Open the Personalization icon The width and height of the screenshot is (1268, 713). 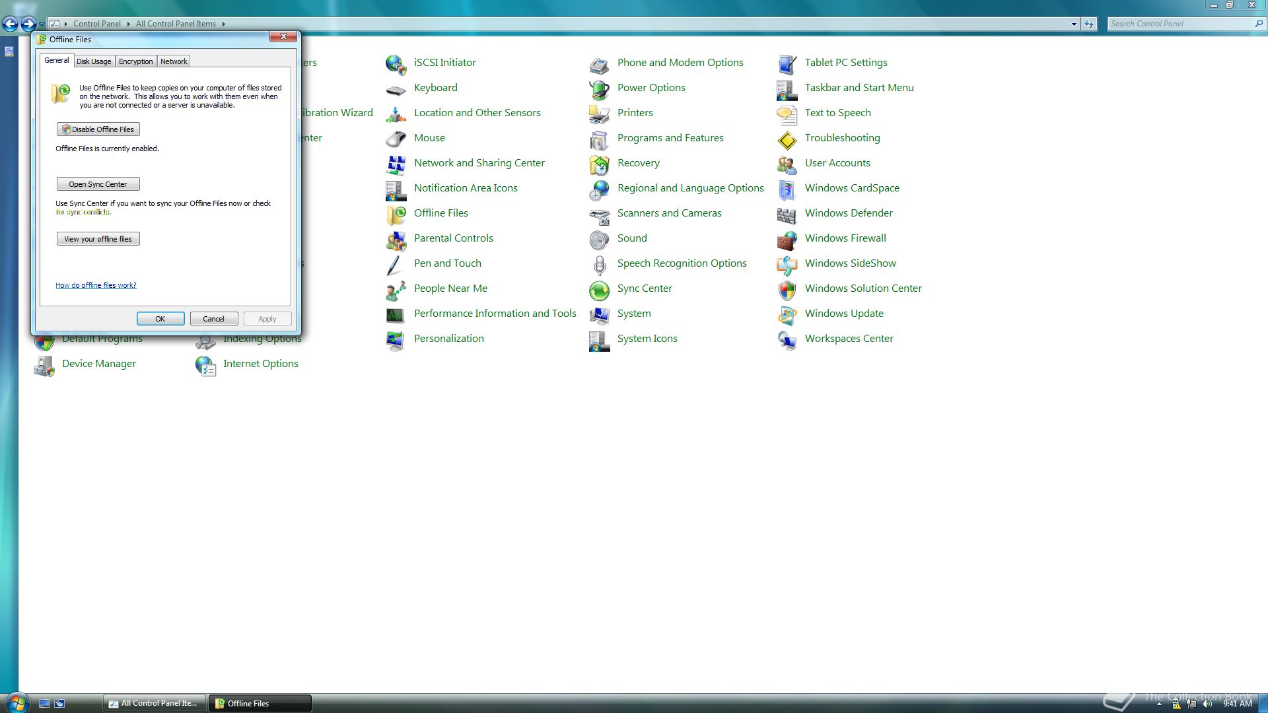click(396, 340)
